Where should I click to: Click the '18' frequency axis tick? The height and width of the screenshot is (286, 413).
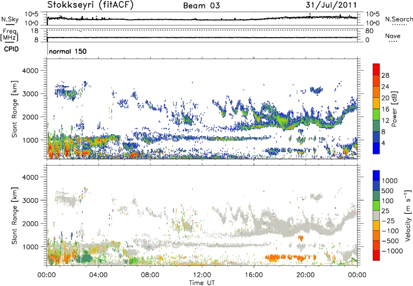pos(35,31)
